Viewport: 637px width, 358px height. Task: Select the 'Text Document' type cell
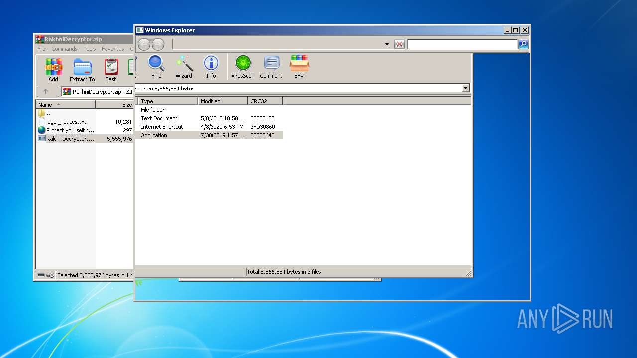click(159, 118)
